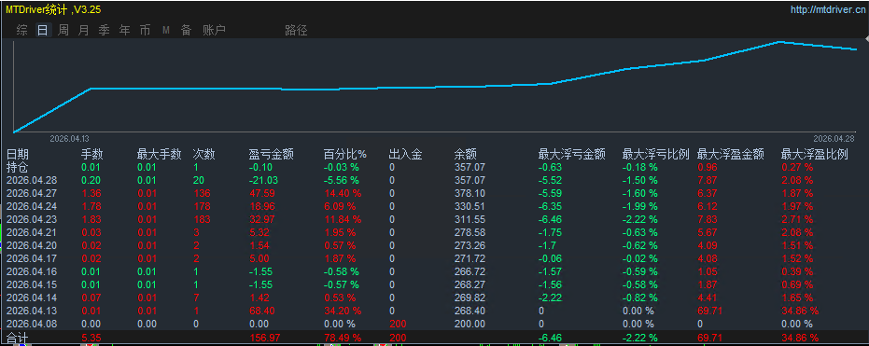The image size is (869, 346).
Task: Select the 2026.04.20 row date
Action: 32,246
